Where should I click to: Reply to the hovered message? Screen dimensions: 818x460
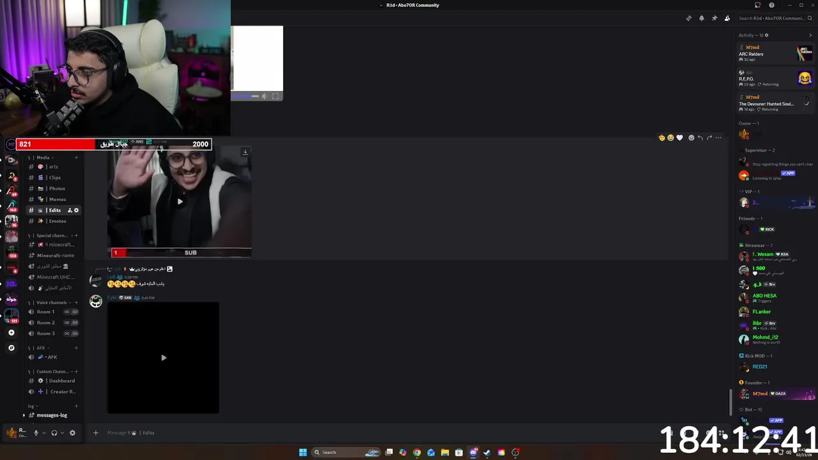click(x=700, y=137)
